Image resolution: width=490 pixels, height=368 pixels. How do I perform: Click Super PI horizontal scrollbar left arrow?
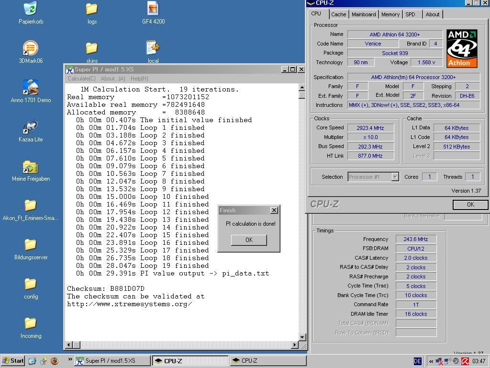pos(69,345)
